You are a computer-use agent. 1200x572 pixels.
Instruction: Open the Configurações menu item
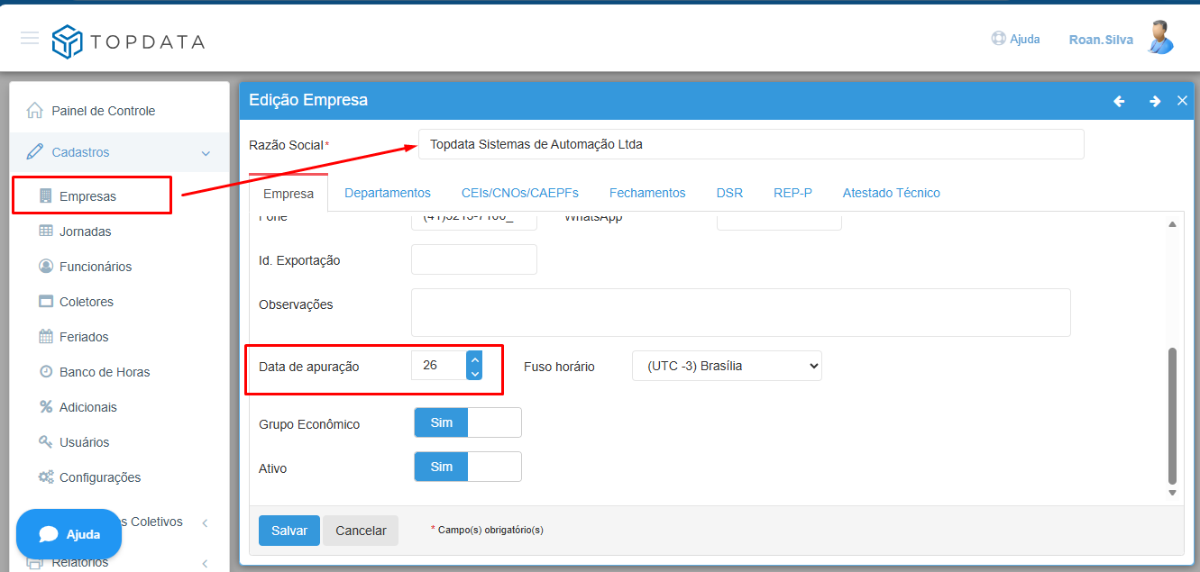pos(100,477)
